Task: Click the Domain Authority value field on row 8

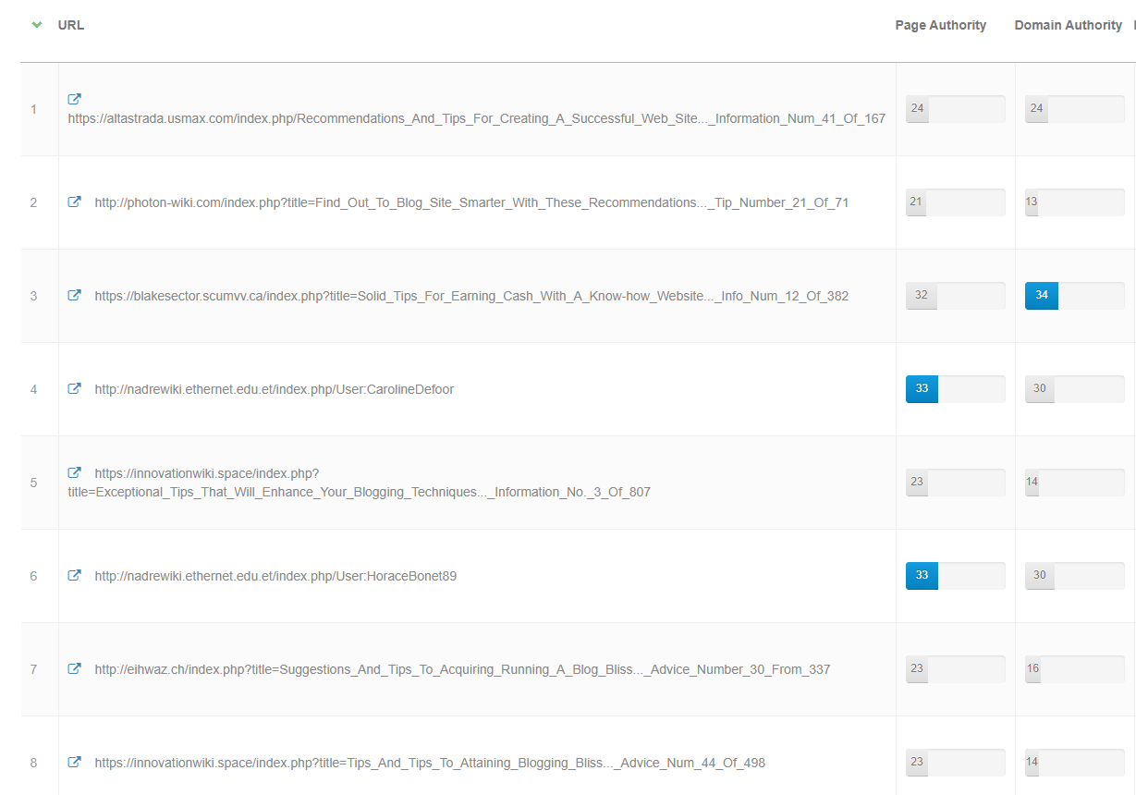Action: 1074,762
